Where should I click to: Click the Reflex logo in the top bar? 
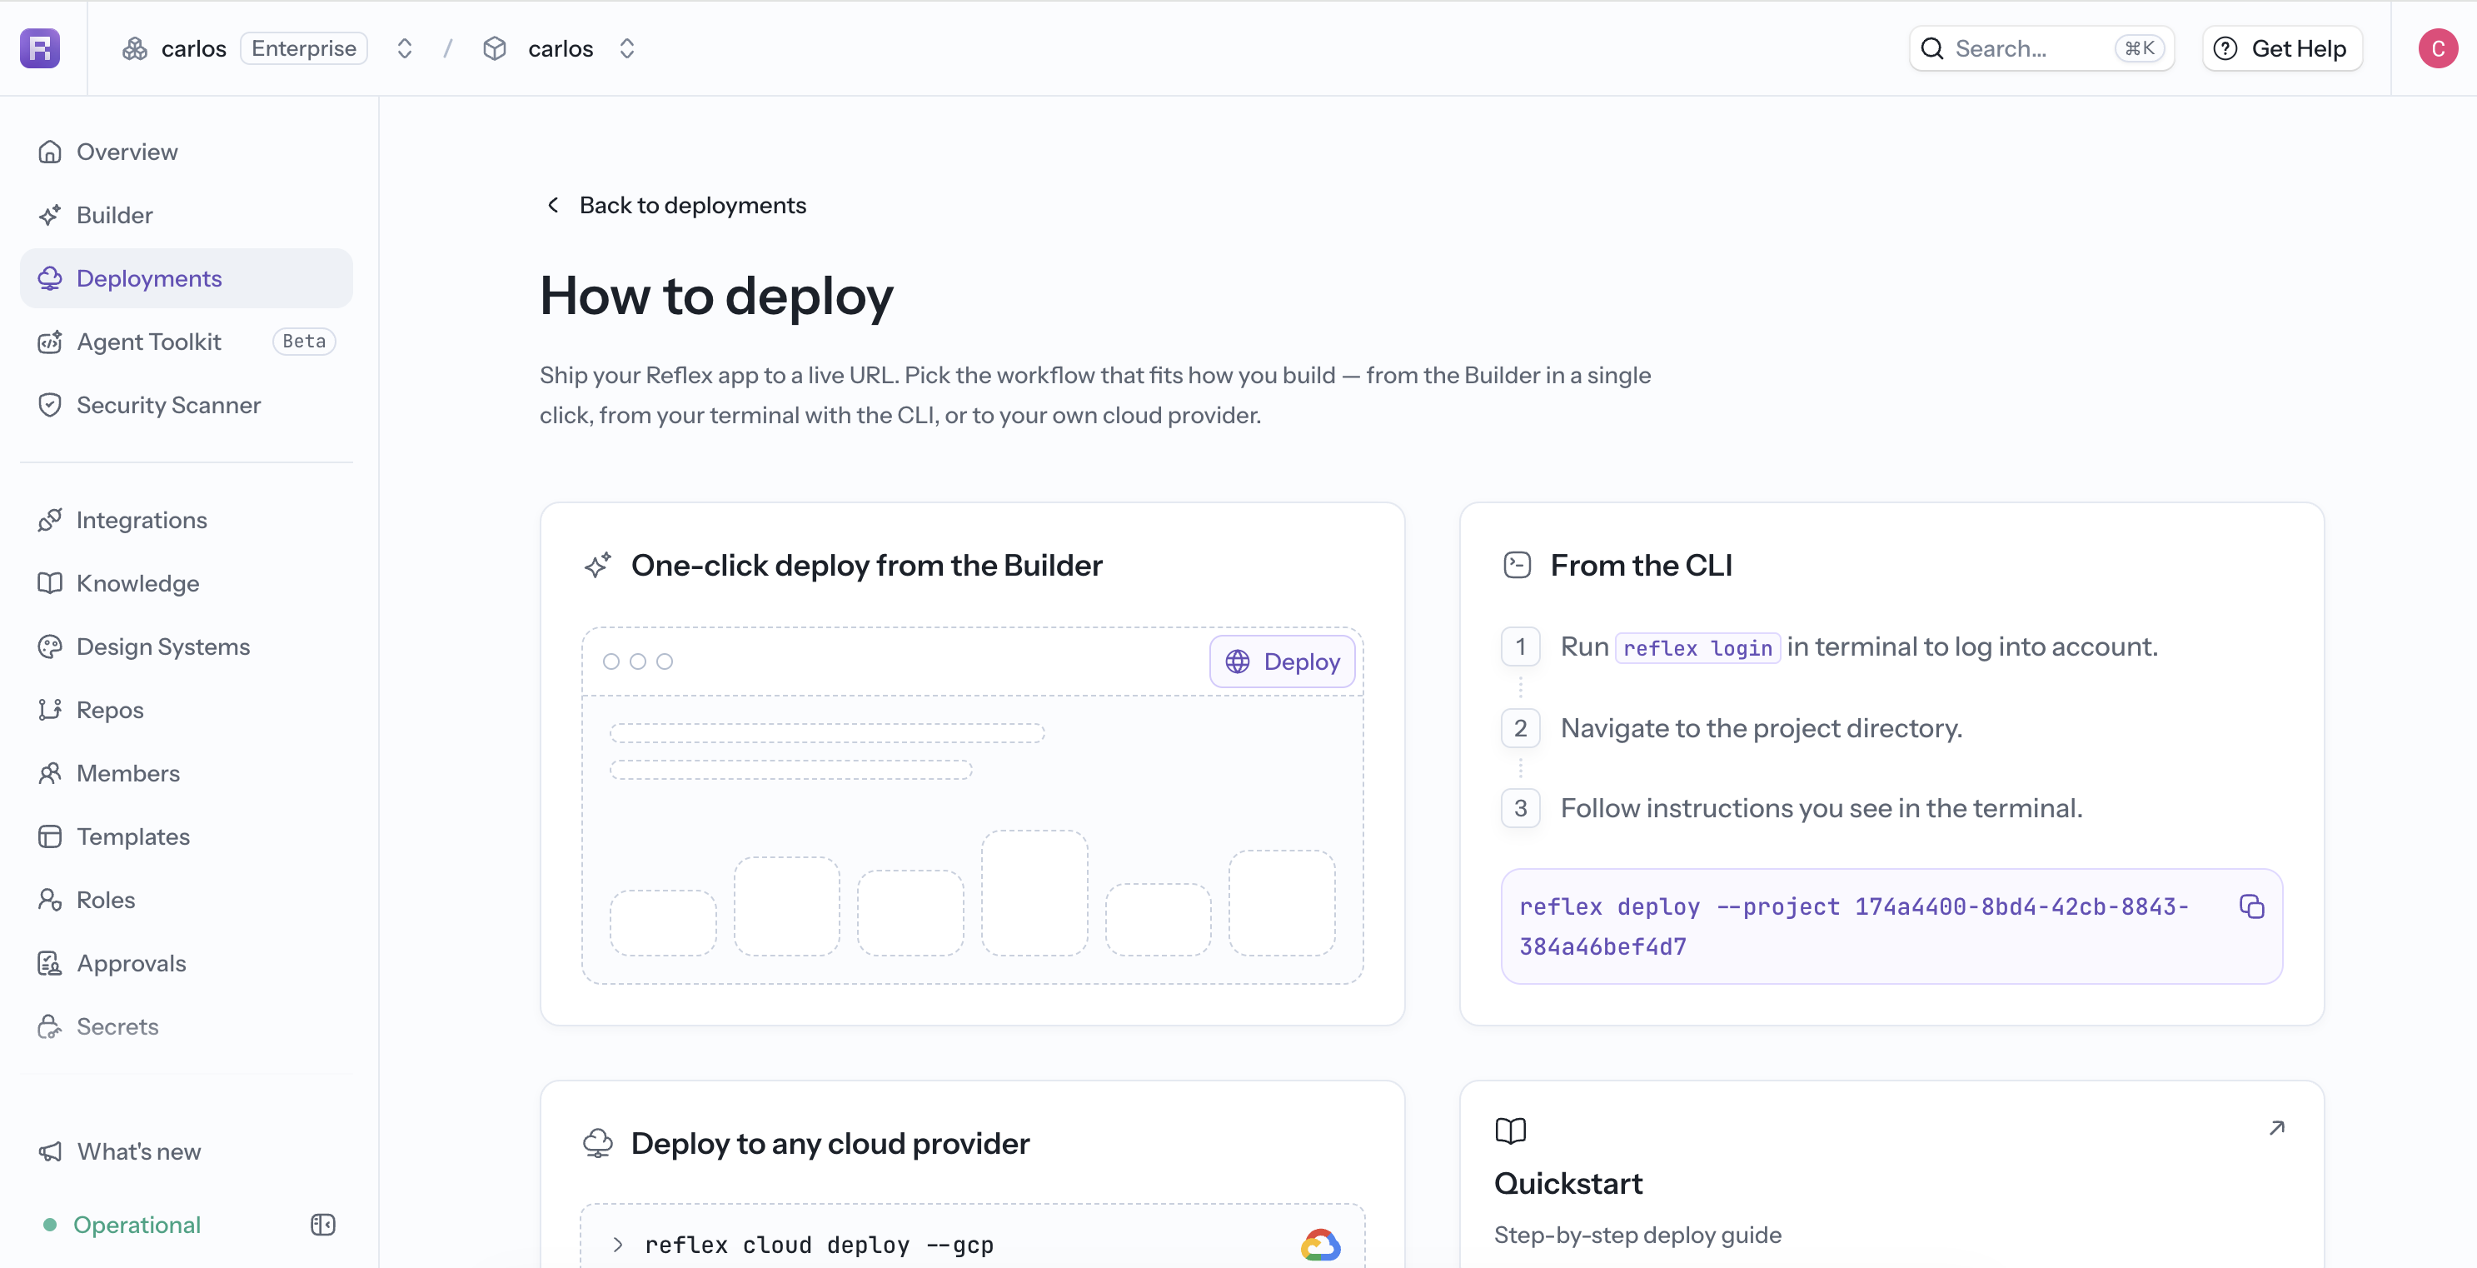tap(40, 48)
